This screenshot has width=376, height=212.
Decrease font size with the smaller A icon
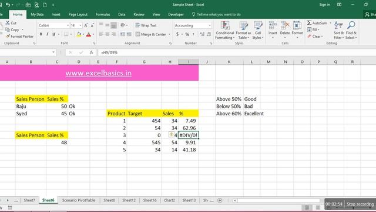click(x=92, y=25)
